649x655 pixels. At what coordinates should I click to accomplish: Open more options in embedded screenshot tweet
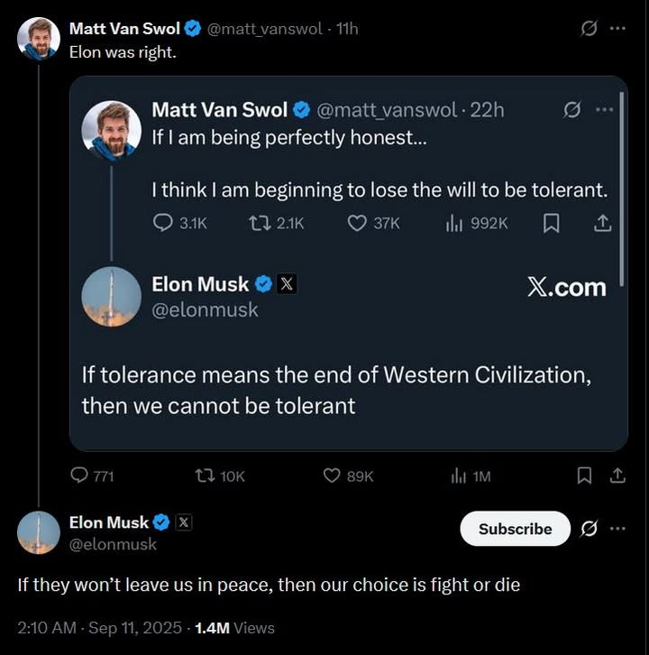(x=604, y=110)
